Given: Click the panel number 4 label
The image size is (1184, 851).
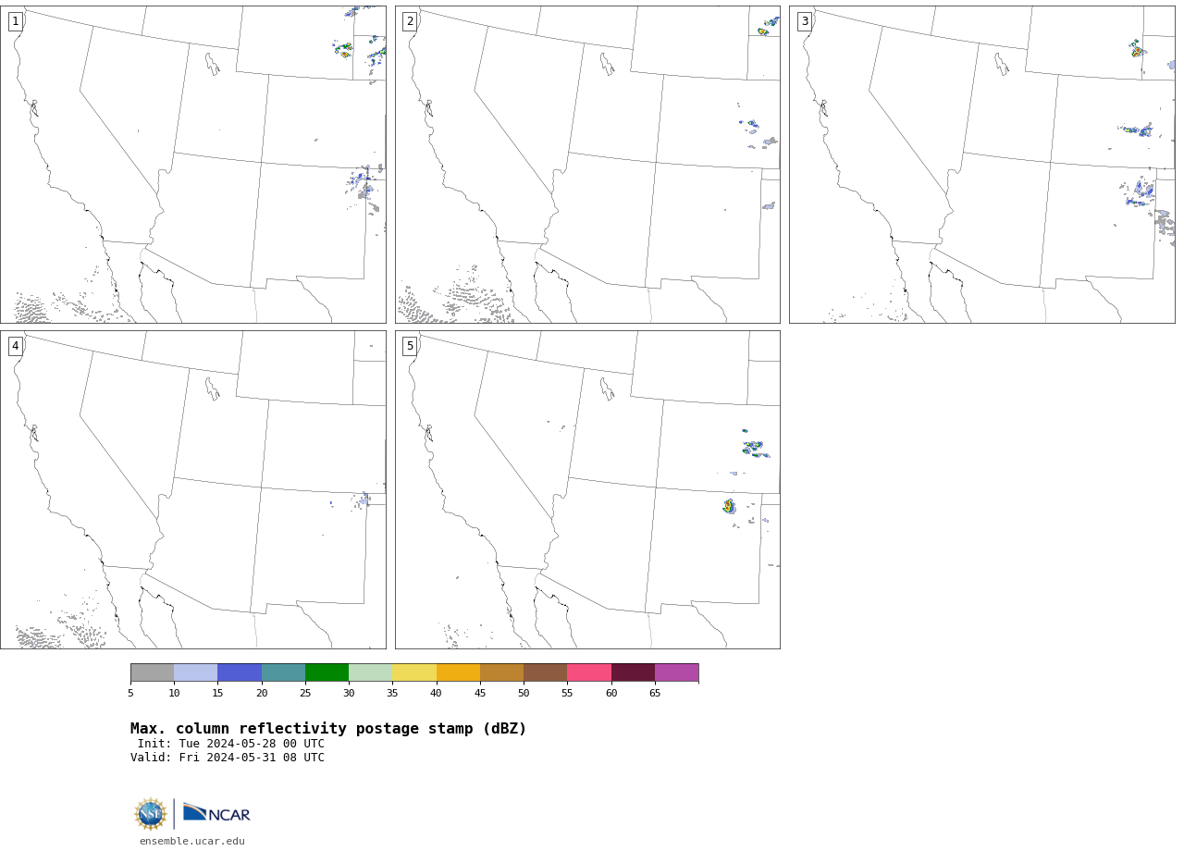Looking at the screenshot, I should pos(16,346).
